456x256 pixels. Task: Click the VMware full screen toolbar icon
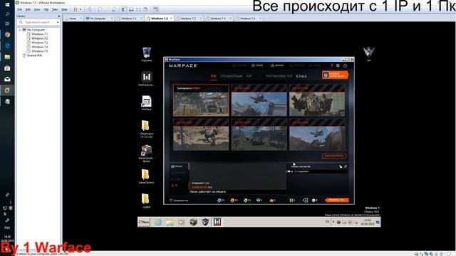(138, 9)
